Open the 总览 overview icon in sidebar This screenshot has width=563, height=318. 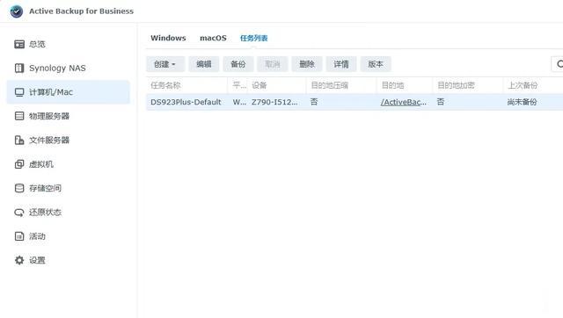(x=19, y=44)
